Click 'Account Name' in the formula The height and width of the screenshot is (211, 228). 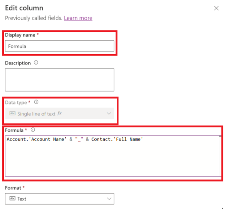coord(48,139)
